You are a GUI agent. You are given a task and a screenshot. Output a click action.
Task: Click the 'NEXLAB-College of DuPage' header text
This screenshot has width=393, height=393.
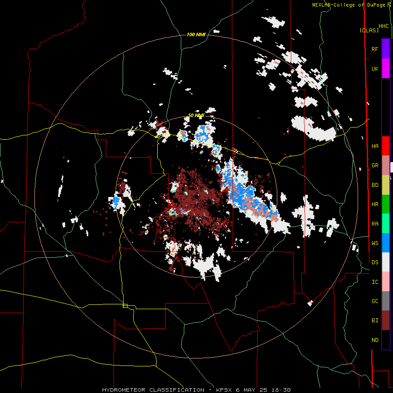[348, 5]
